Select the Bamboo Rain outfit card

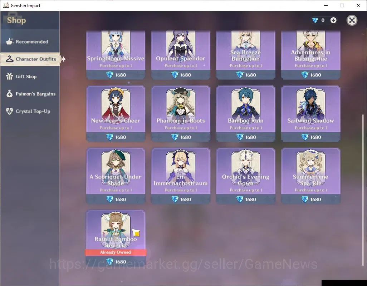246,114
